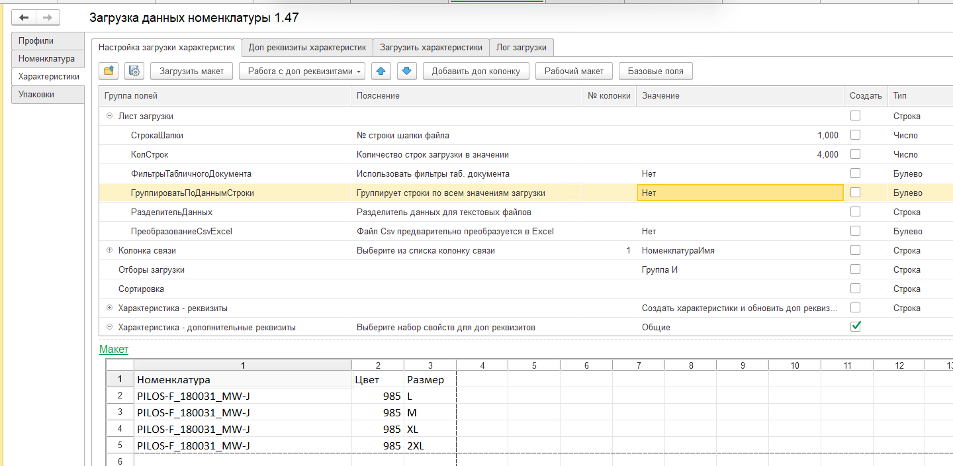Image resolution: width=953 pixels, height=466 pixels.
Task: Expand the Колонка связи group
Action: (109, 251)
